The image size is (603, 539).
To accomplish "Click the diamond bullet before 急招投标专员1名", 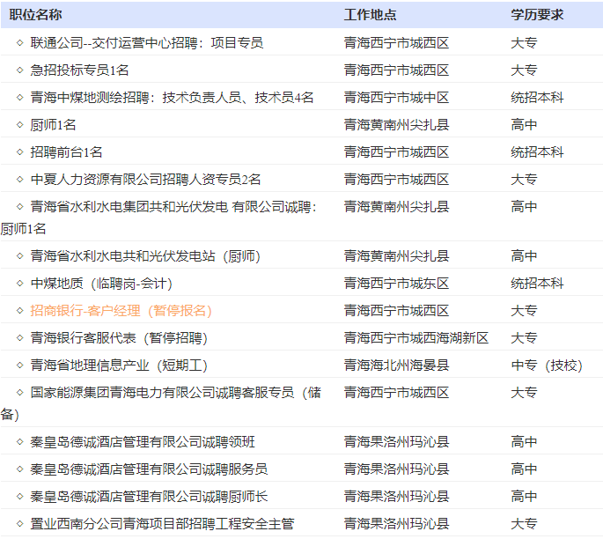I will pos(19,70).
